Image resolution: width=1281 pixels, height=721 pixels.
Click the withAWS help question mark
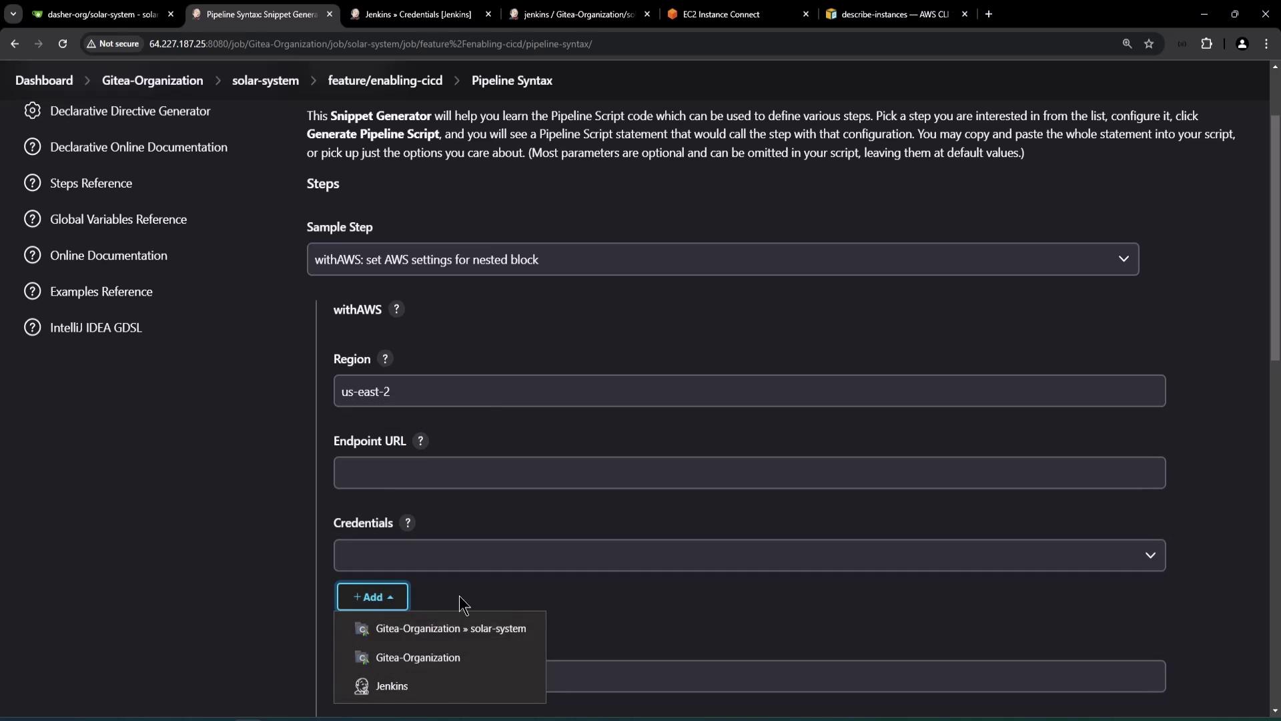click(396, 310)
